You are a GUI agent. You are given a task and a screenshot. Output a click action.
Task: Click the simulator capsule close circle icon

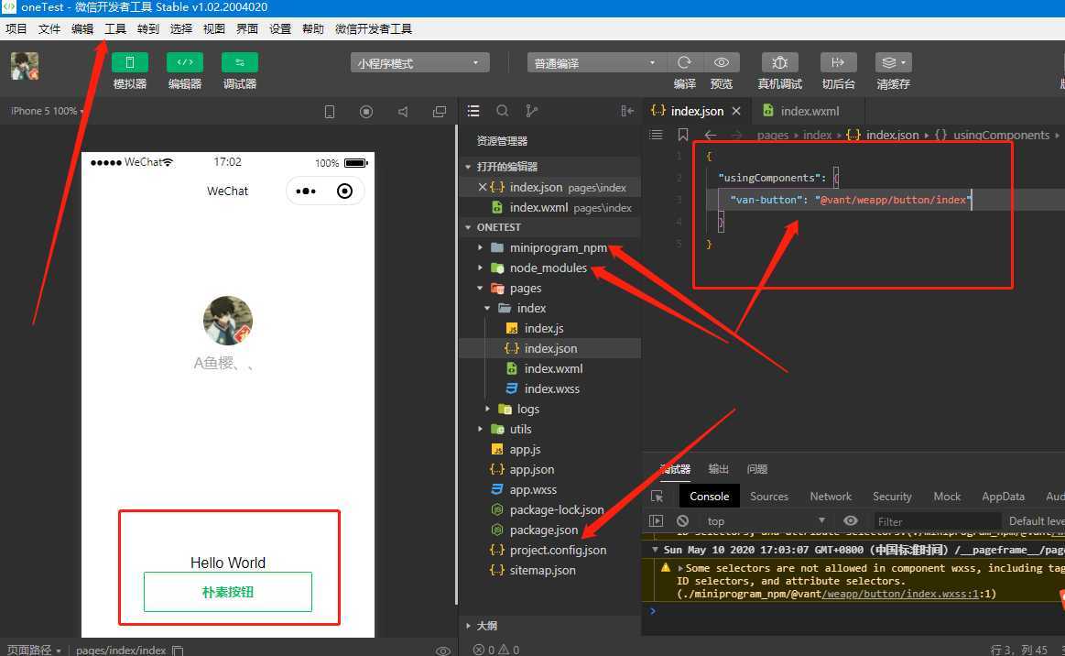pos(344,191)
